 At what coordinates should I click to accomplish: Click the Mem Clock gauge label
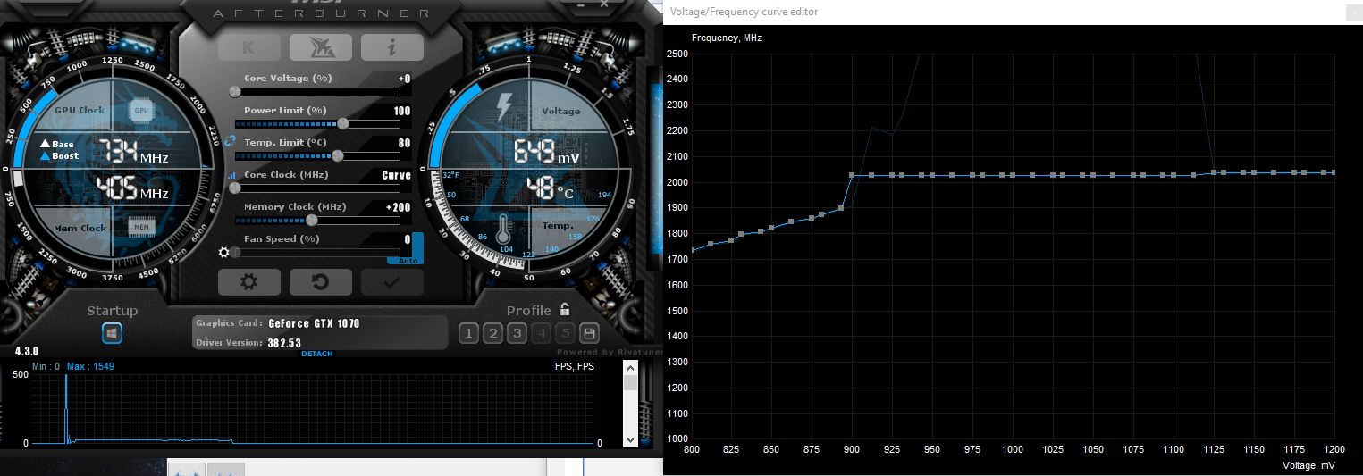click(80, 229)
